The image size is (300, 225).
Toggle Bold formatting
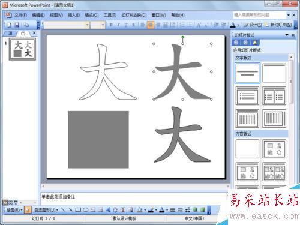[x=111, y=25]
